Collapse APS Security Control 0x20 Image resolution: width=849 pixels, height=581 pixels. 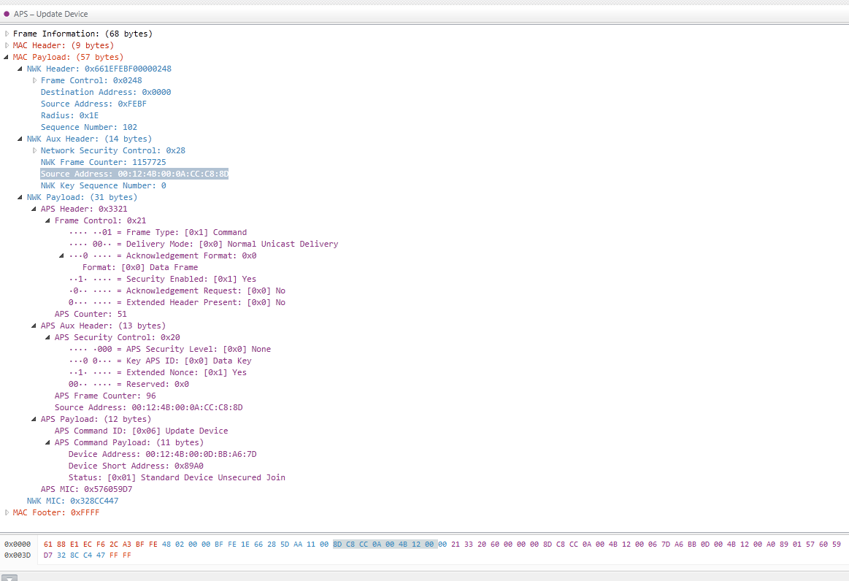47,337
